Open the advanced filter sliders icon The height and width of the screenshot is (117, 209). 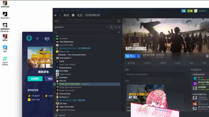pos(119,32)
